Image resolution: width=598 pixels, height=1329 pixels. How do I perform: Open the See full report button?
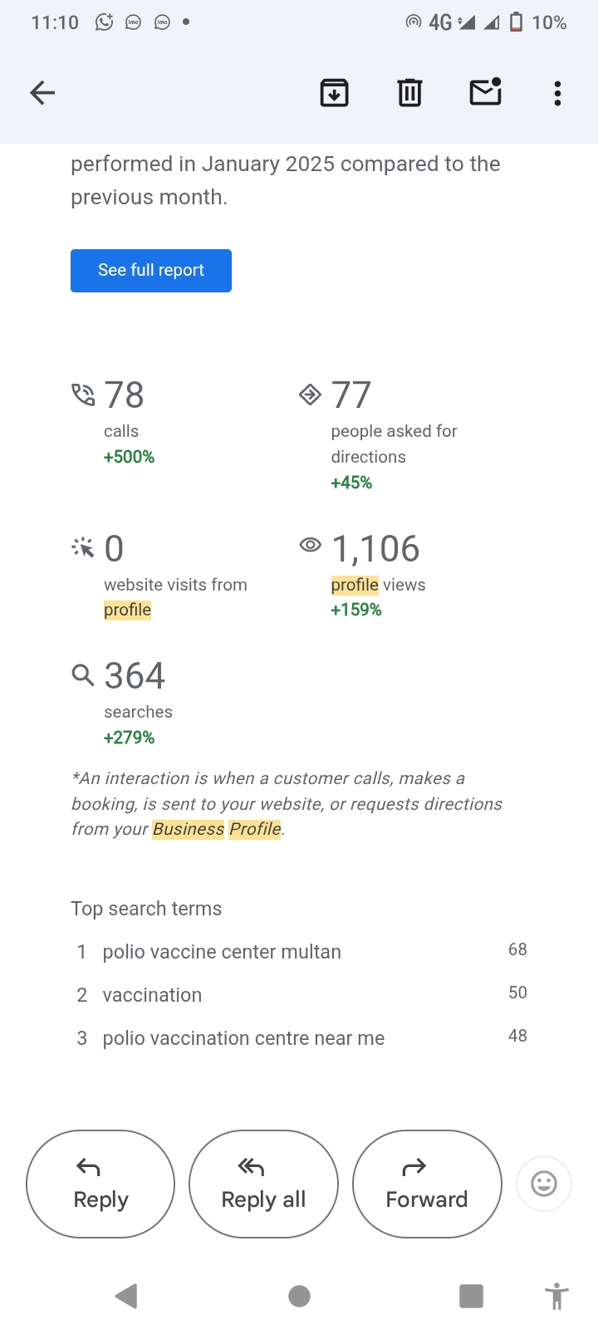pyautogui.click(x=151, y=271)
